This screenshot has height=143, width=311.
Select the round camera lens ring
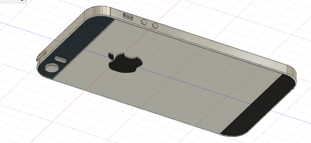[x=52, y=68]
